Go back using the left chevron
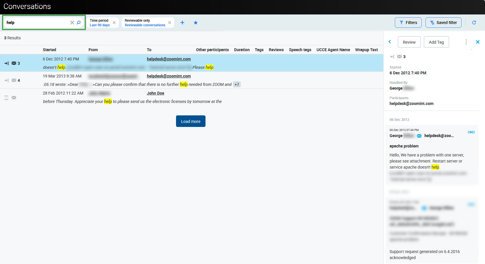This screenshot has width=485, height=264. [390, 42]
